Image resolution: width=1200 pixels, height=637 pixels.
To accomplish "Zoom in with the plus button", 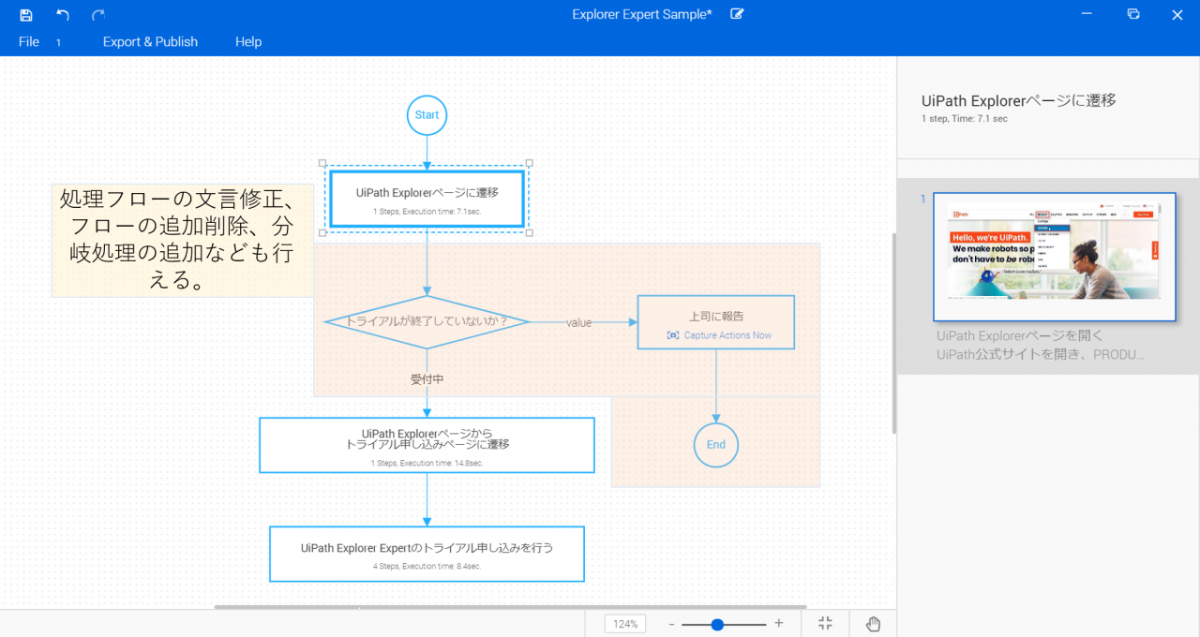I will pos(778,624).
